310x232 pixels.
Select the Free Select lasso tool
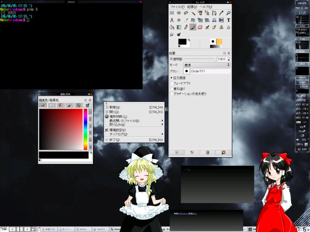pos(186,13)
